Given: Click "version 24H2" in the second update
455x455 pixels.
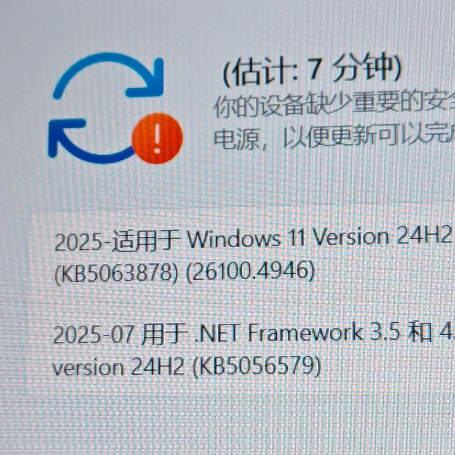Looking at the screenshot, I should point(118,367).
